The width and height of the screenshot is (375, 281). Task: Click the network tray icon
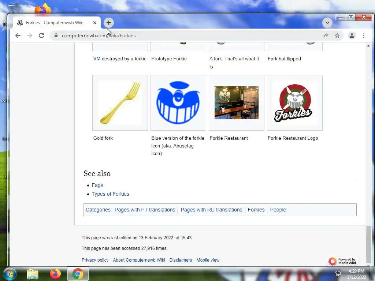click(x=338, y=274)
